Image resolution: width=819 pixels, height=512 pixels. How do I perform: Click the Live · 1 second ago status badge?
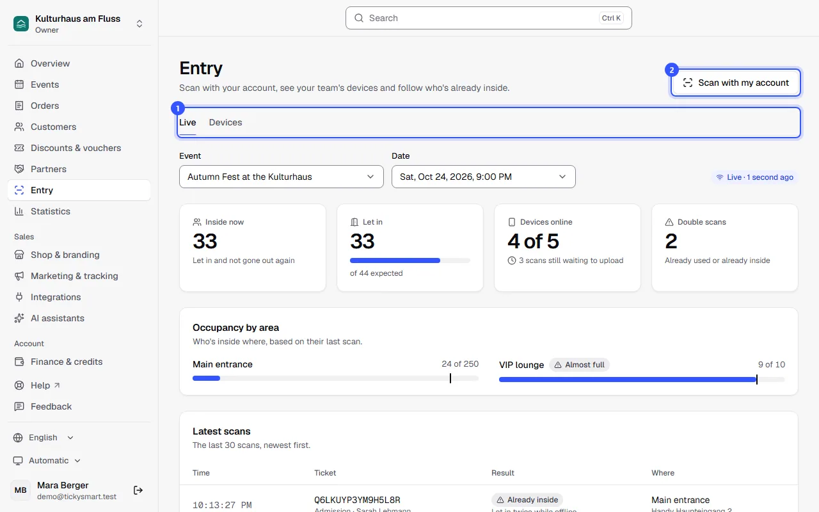(754, 177)
